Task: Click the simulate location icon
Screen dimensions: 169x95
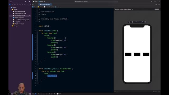Action: [x=55, y=94]
